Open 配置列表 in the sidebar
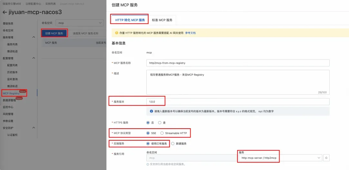 tap(12, 65)
